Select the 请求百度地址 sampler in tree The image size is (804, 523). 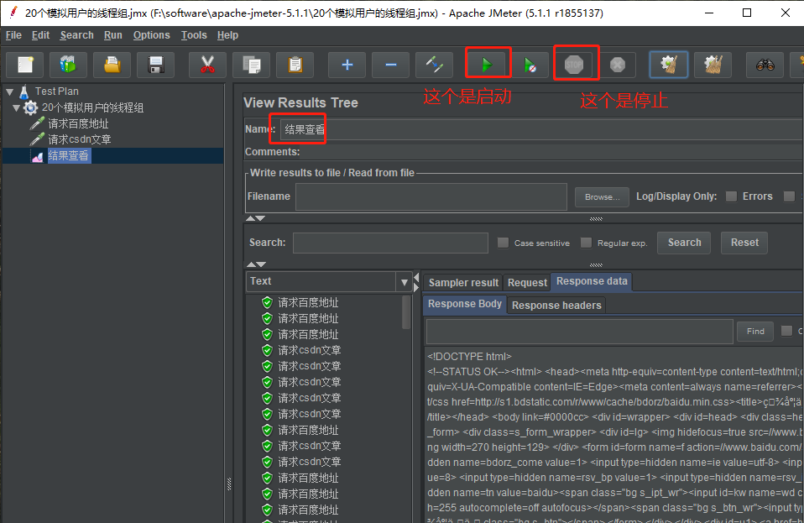tap(78, 123)
